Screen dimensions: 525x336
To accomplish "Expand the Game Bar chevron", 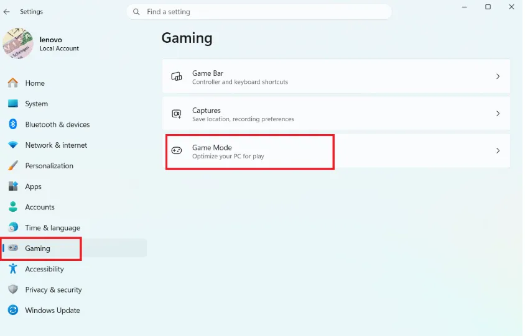I will coord(498,76).
